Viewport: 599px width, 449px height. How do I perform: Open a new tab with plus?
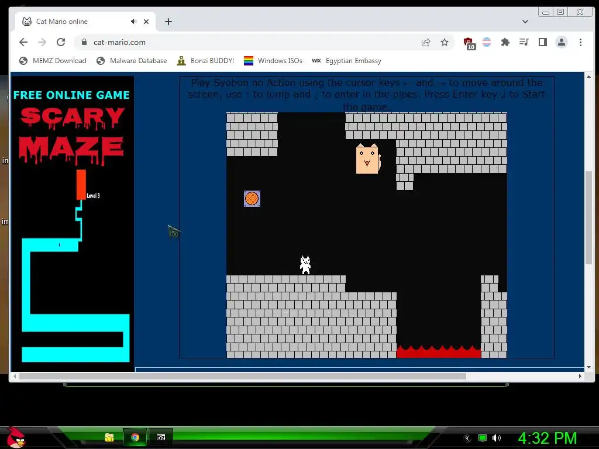[168, 22]
